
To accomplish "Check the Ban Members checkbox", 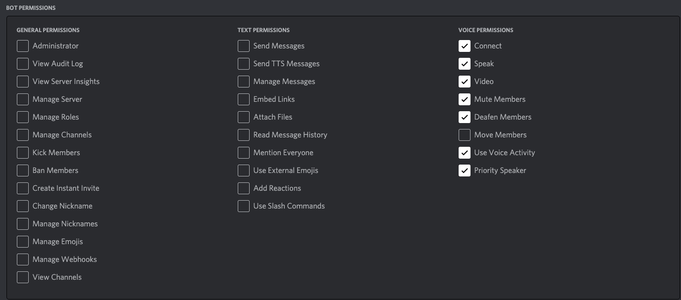I will pyautogui.click(x=23, y=171).
